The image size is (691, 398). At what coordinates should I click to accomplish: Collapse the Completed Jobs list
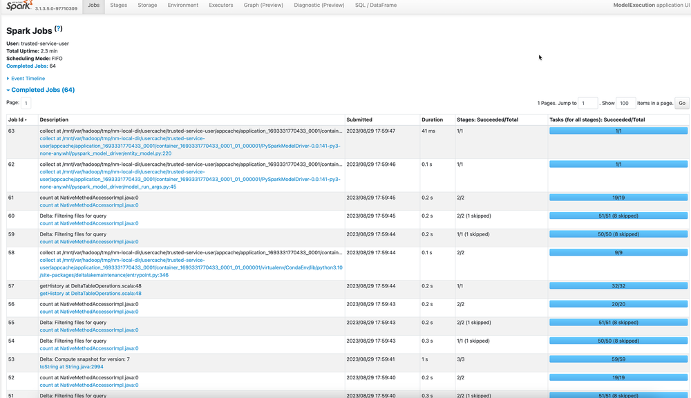click(41, 90)
